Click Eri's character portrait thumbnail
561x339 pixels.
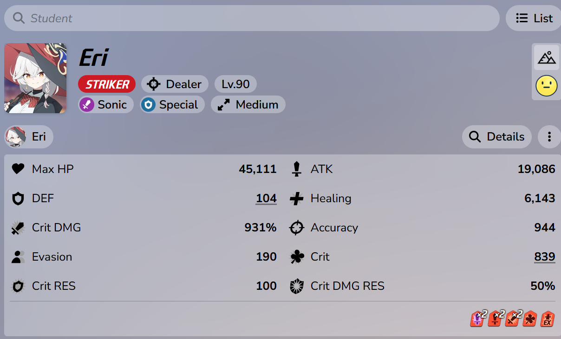coord(35,78)
